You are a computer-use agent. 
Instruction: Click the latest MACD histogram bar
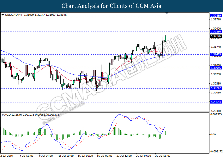[165, 133]
